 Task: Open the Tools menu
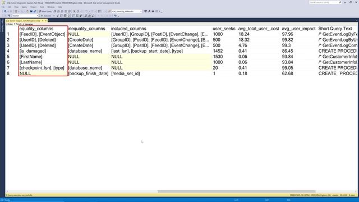[42, 7]
